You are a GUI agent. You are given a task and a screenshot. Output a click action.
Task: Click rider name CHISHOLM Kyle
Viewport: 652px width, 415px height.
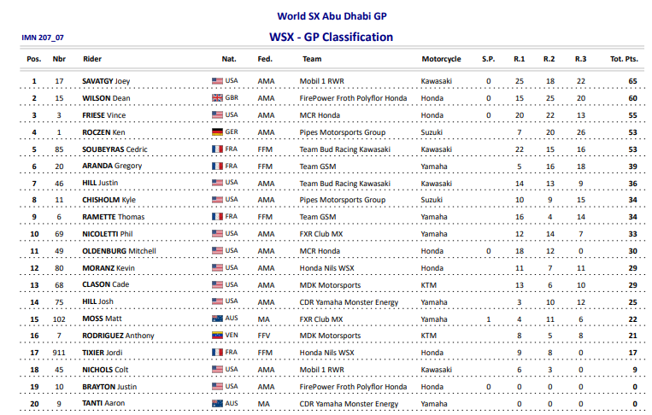coord(109,200)
